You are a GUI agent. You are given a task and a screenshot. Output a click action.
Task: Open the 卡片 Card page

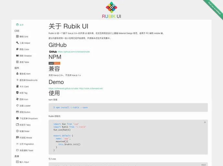click(24, 87)
